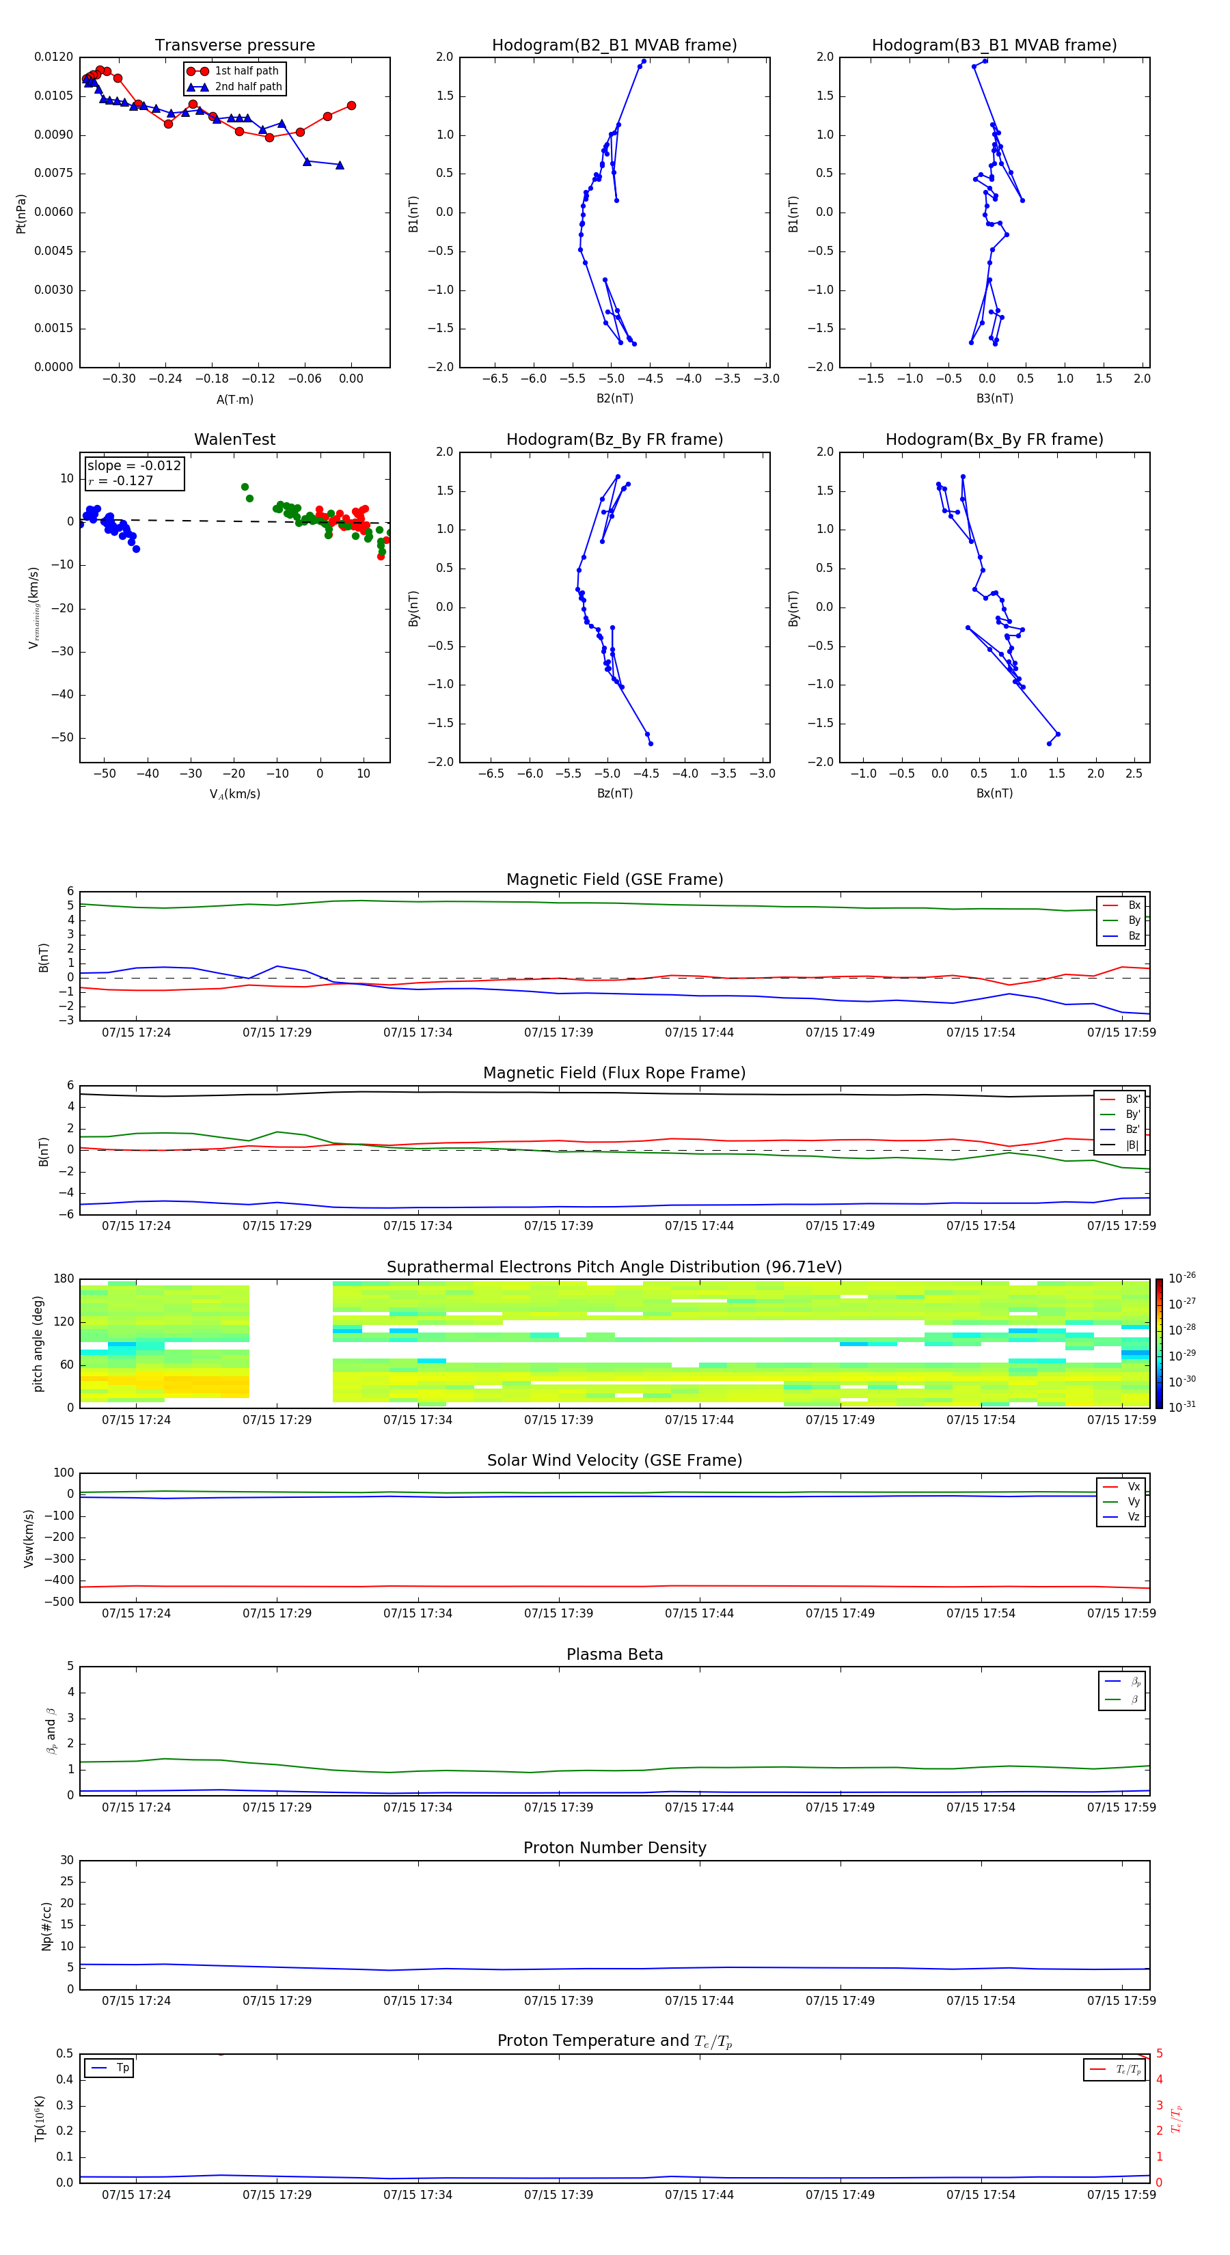Select the By' legend entry
1230x2255 pixels.
click(1121, 1115)
